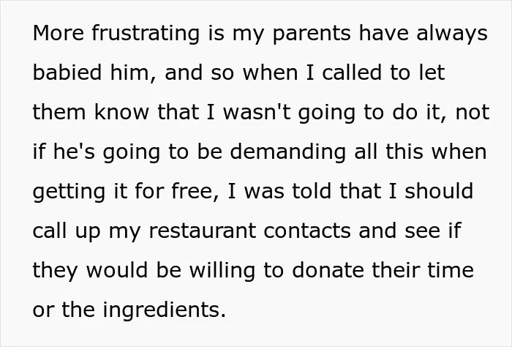The height and width of the screenshot is (347, 512).
Task: Click the word "know"
Action: [121, 112]
